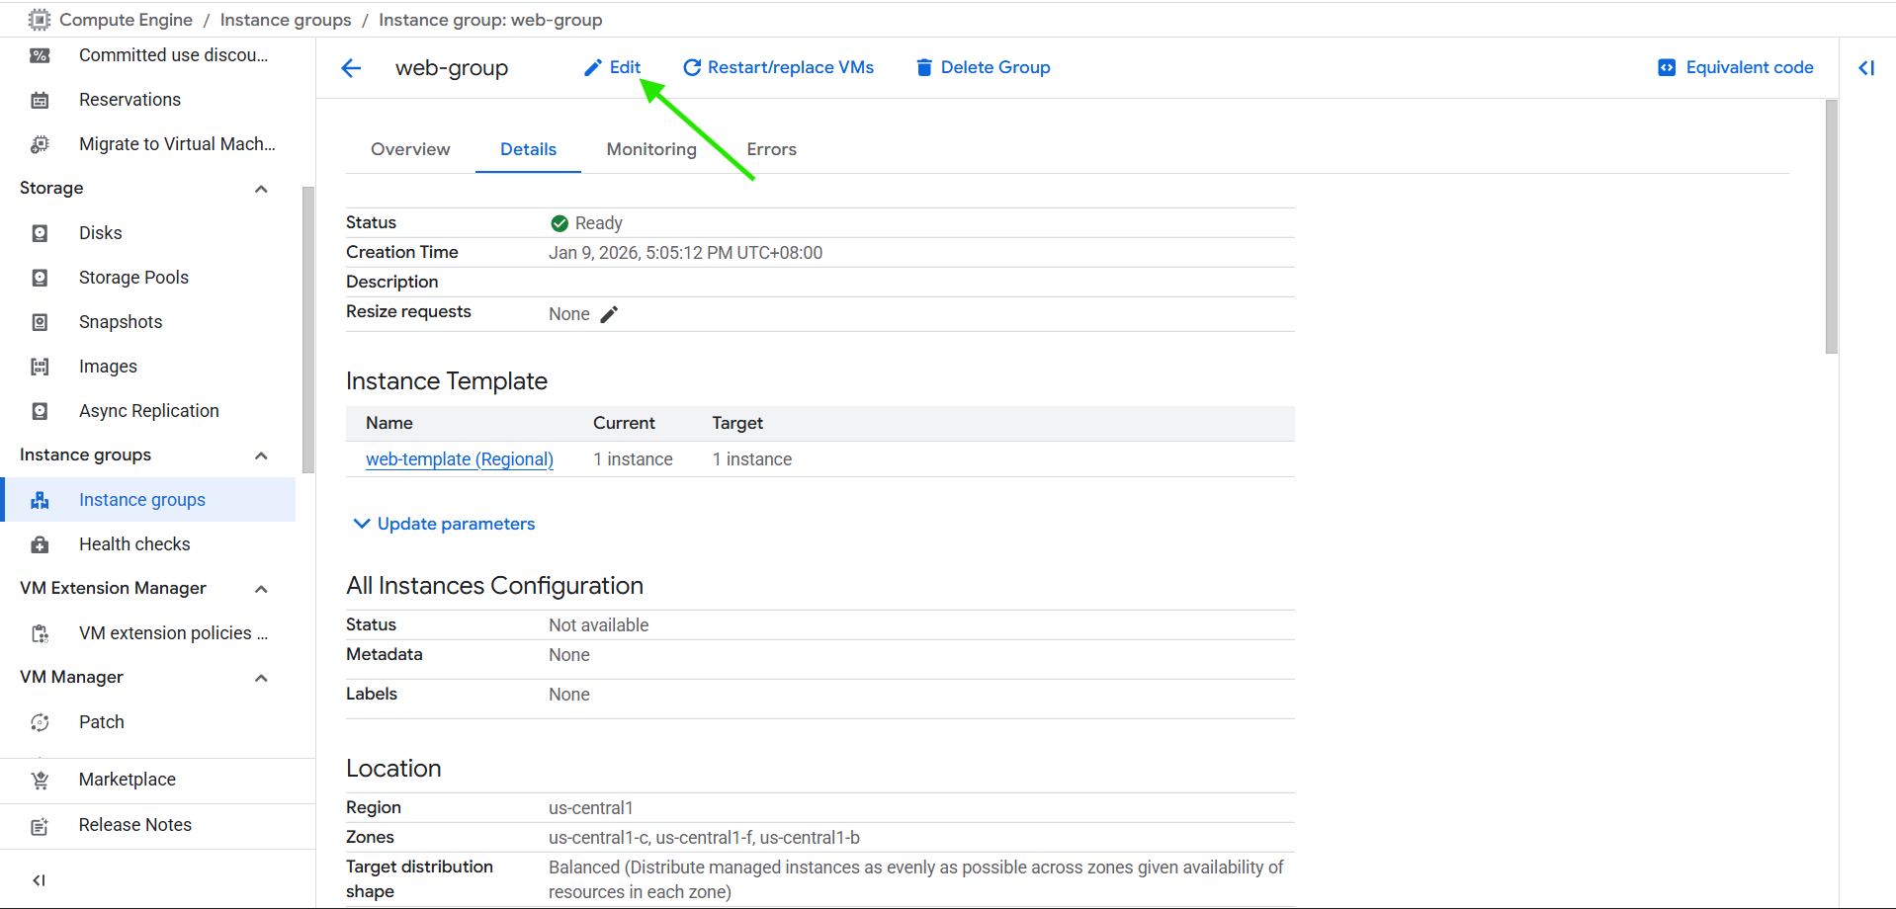Open the Marketplace sidebar item
Viewport: 1896px width, 909px height.
coord(127,780)
